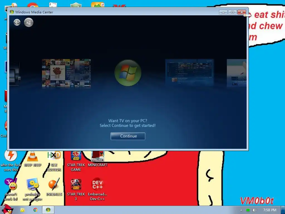Click the show desktop strip
Viewport: 285px width, 214px height.
(x=283, y=210)
